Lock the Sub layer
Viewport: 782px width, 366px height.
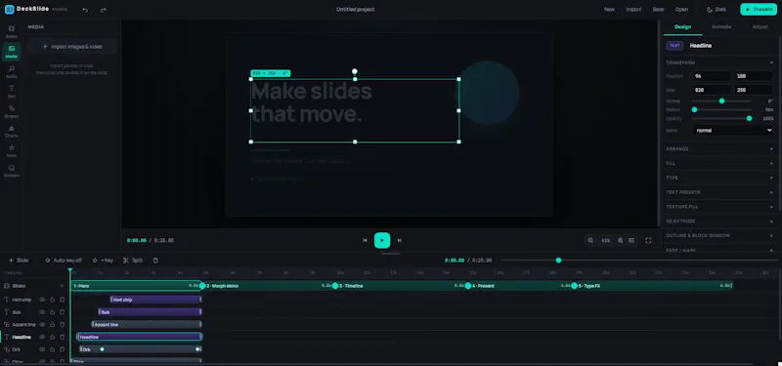point(53,312)
